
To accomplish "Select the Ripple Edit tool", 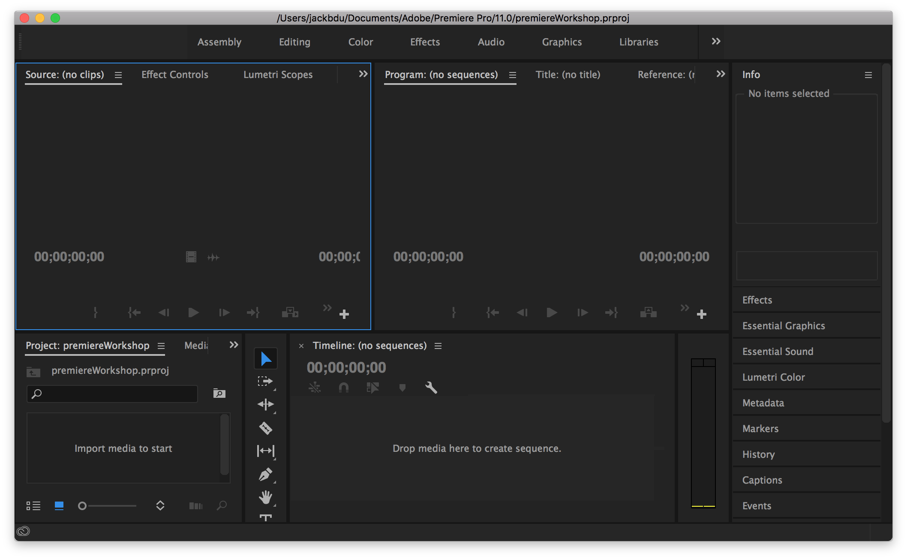I will (x=265, y=404).
